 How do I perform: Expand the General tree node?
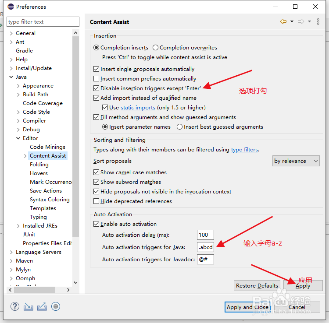(x=11, y=33)
